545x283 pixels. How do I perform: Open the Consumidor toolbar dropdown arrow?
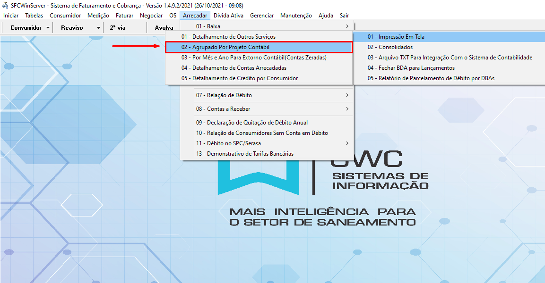click(48, 28)
